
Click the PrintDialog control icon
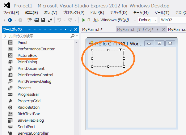point(10,62)
